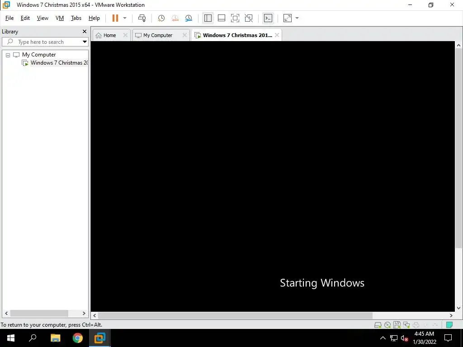
Task: Click the Send Ctrl+Alt+Del toolbar icon
Action: click(x=142, y=18)
